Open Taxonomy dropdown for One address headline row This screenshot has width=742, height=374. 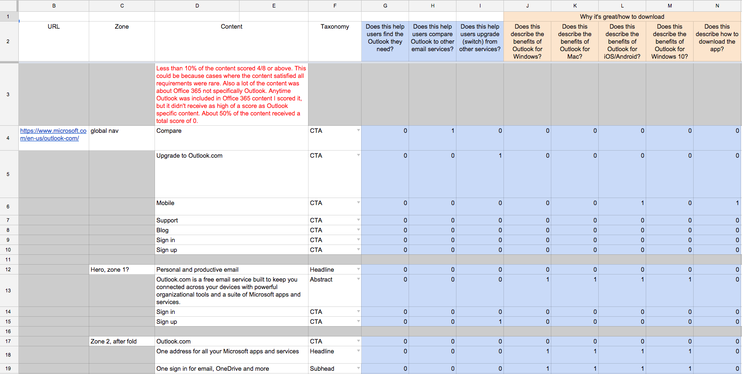tap(358, 351)
